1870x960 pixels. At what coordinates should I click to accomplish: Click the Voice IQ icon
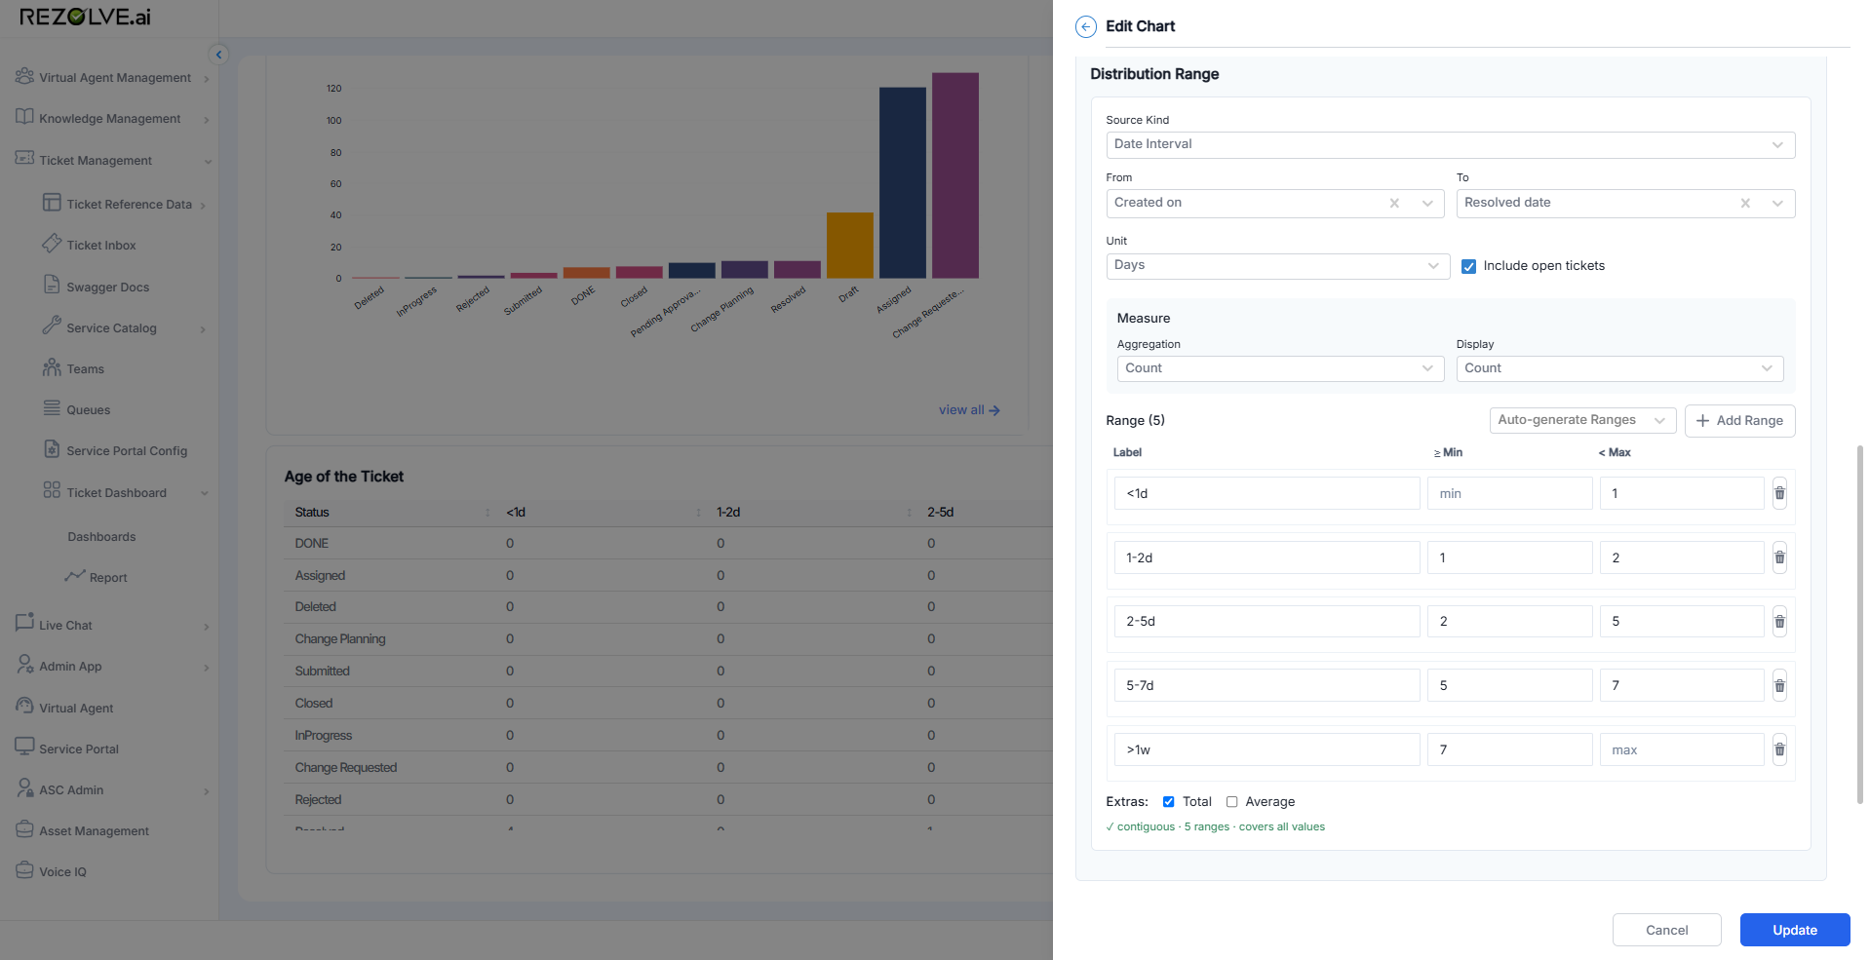pos(24,869)
